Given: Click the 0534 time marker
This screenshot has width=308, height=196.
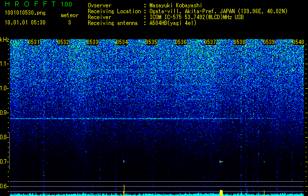Looking at the screenshot, I should click(x=122, y=42).
